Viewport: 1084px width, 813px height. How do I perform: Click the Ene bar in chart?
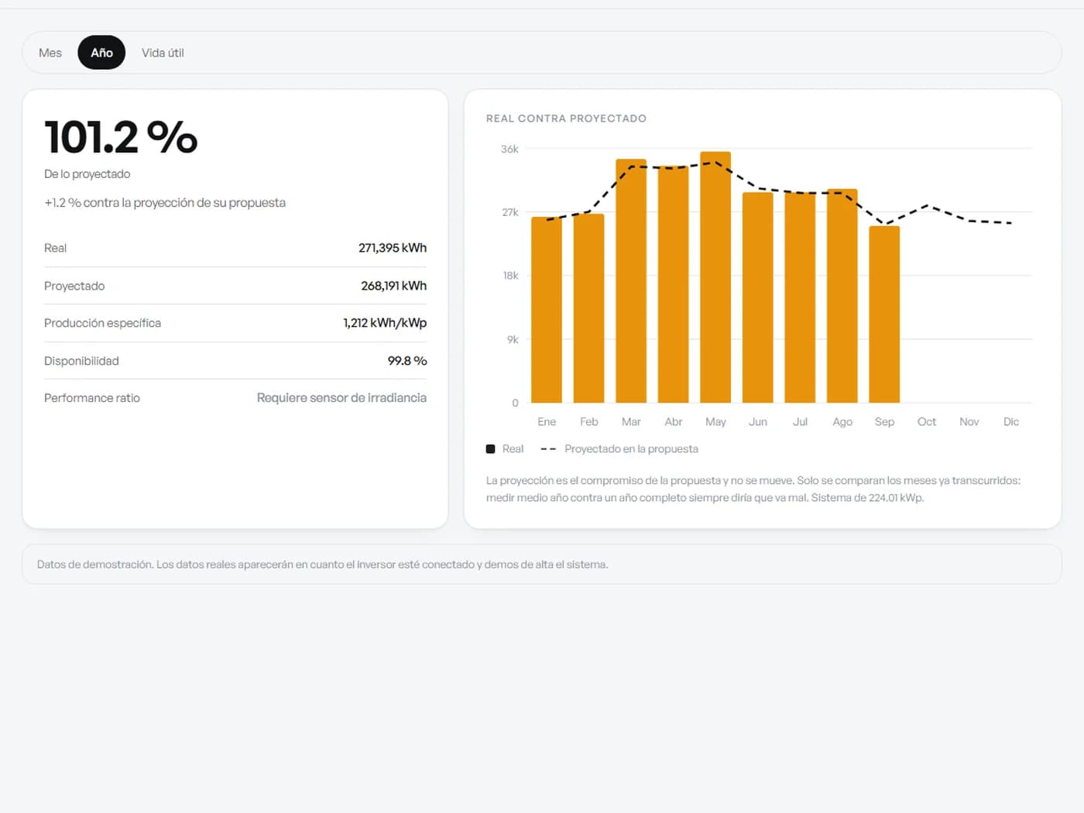(x=547, y=310)
